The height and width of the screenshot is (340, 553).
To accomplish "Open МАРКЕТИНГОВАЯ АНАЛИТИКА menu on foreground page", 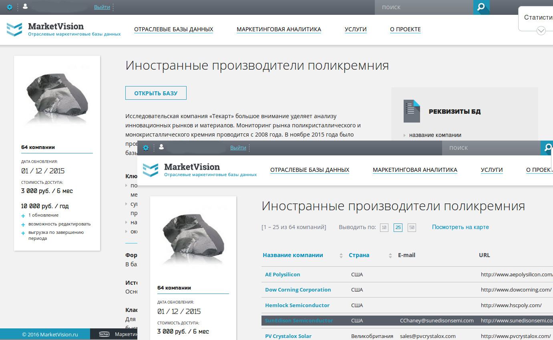I will tap(415, 170).
